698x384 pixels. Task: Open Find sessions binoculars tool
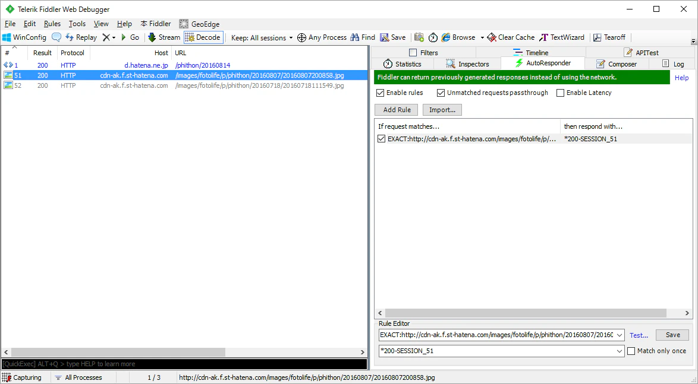tap(363, 37)
